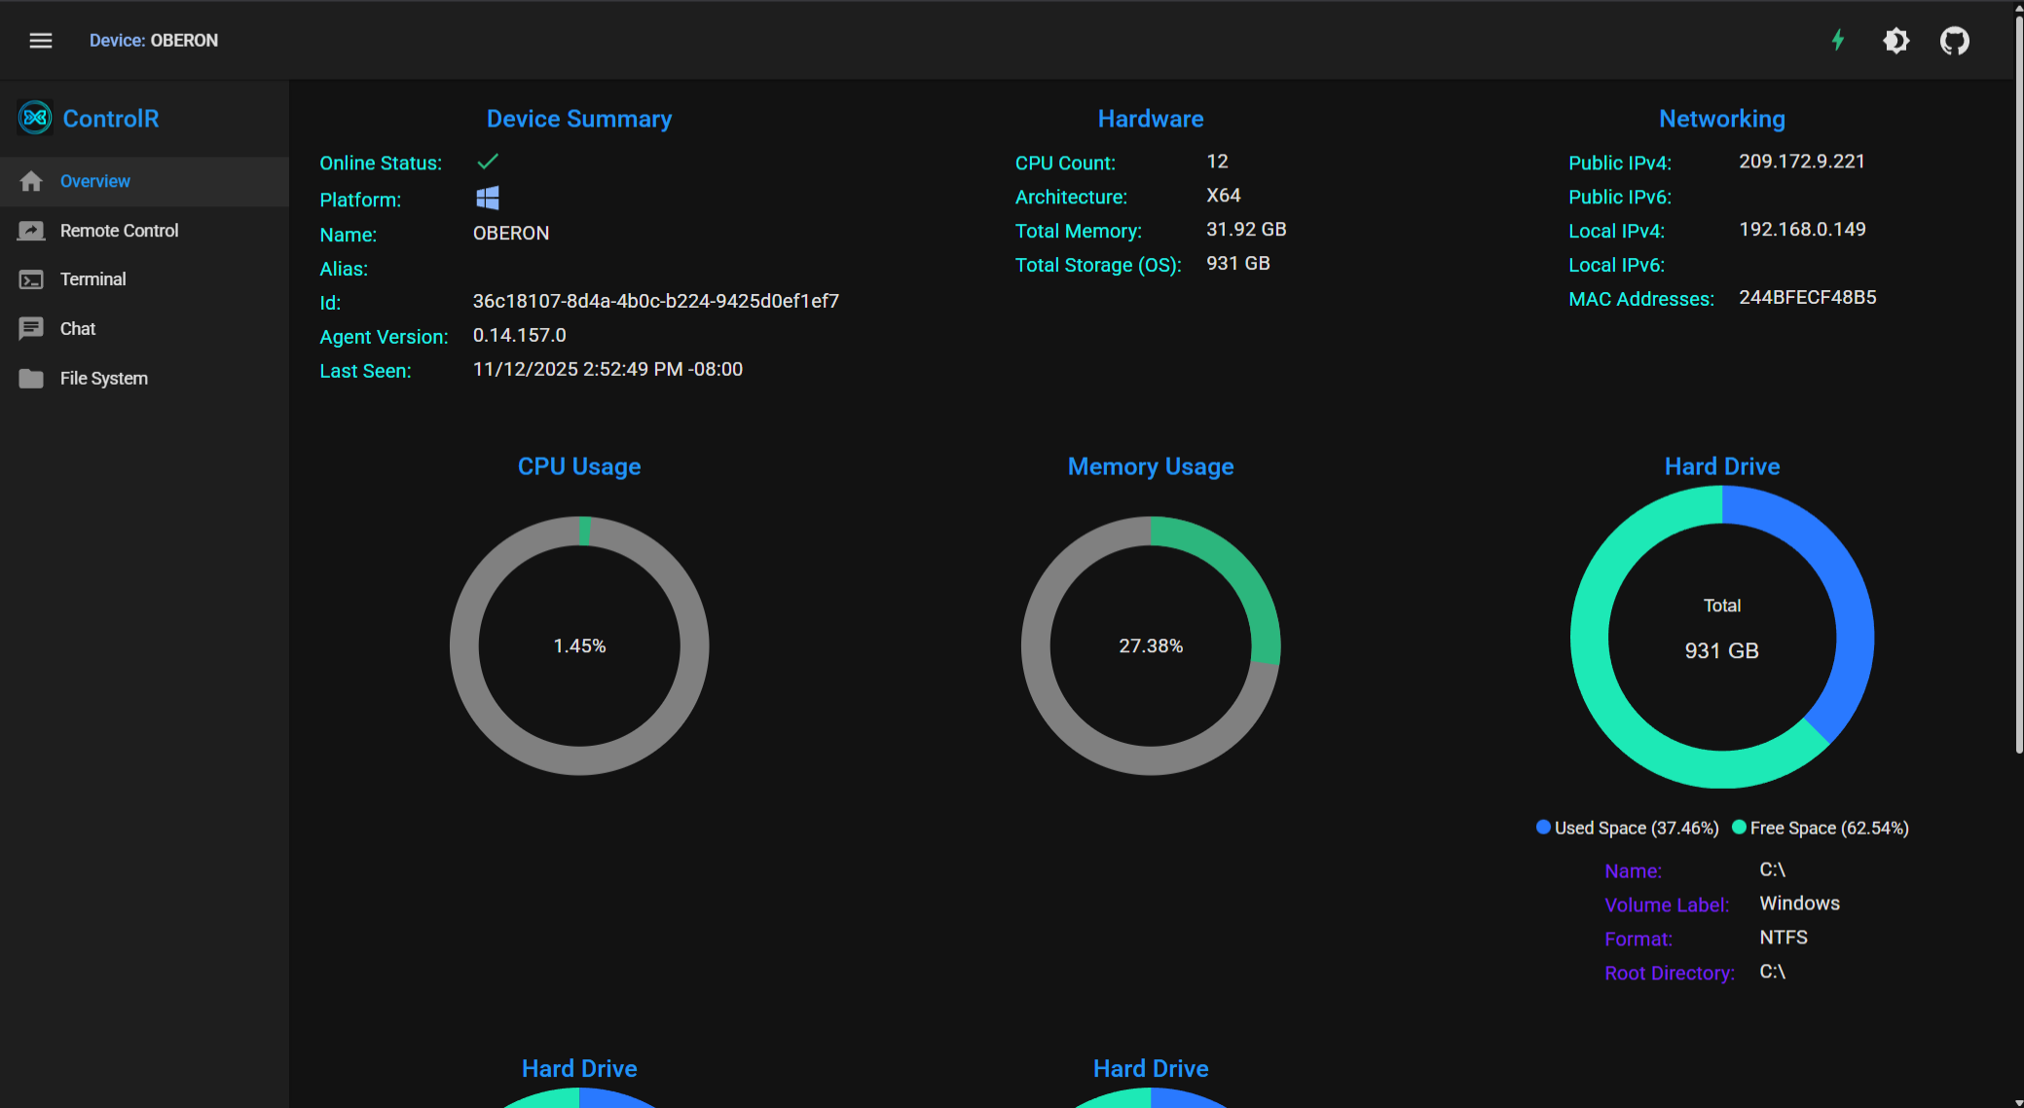Click the Remote Control sidebar icon
The height and width of the screenshot is (1108, 2024).
click(x=31, y=231)
